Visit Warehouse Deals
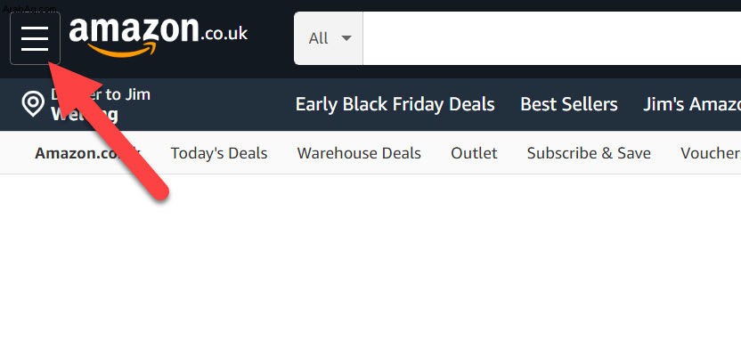The height and width of the screenshot is (357, 741). 359,153
